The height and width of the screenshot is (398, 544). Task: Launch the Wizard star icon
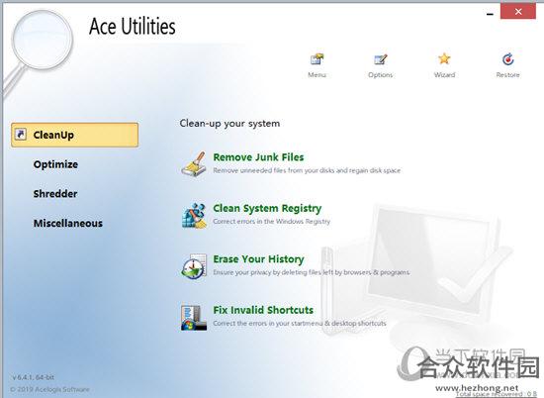[x=444, y=59]
